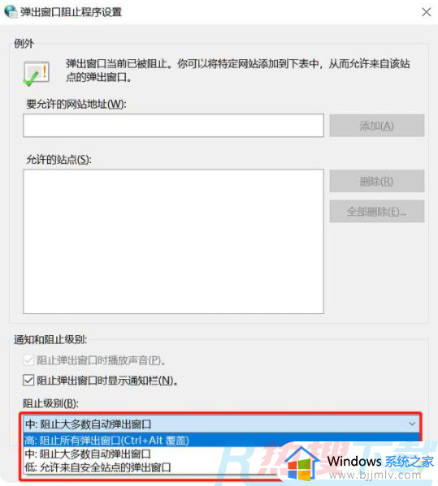
Task: Click the 阻止级别 dropdown arrow chevron
Action: [x=412, y=424]
